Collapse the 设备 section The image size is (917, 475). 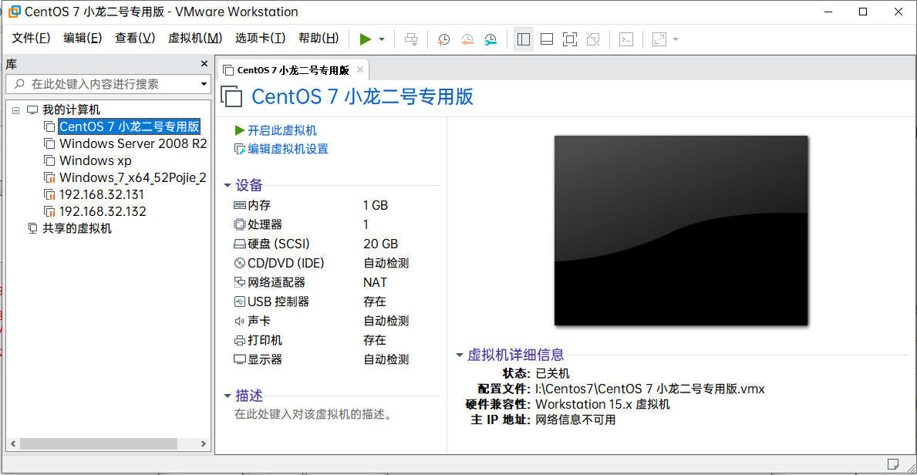(228, 186)
